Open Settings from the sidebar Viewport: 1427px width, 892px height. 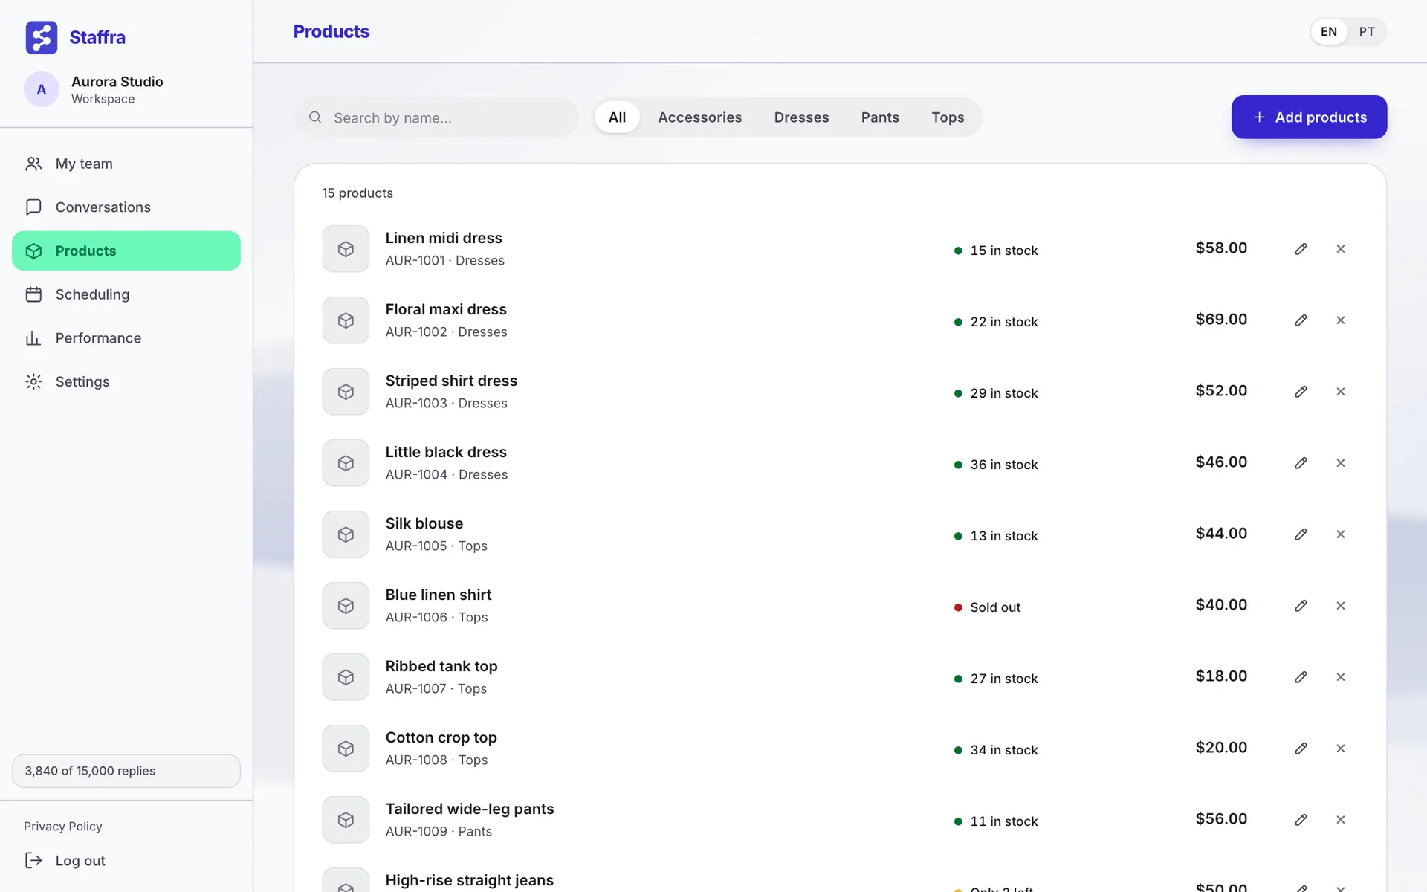pos(126,381)
